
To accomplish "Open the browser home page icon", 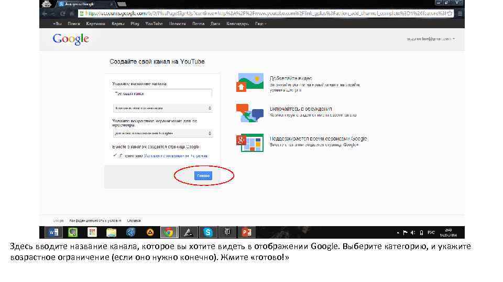I will click(x=72, y=14).
